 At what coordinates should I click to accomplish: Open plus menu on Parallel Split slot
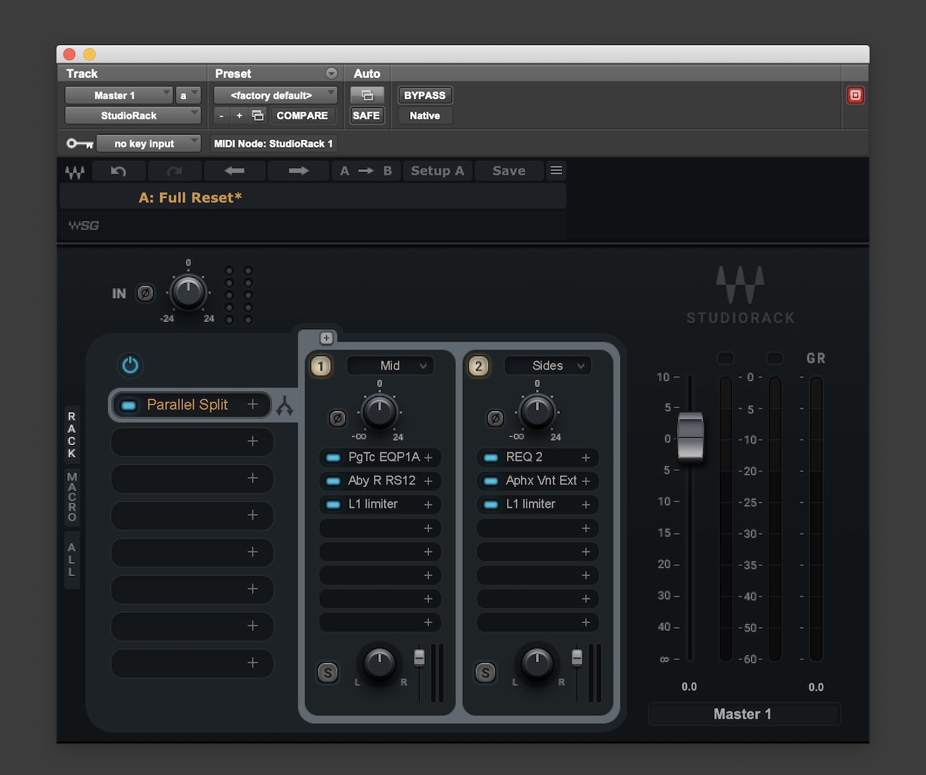(x=252, y=405)
